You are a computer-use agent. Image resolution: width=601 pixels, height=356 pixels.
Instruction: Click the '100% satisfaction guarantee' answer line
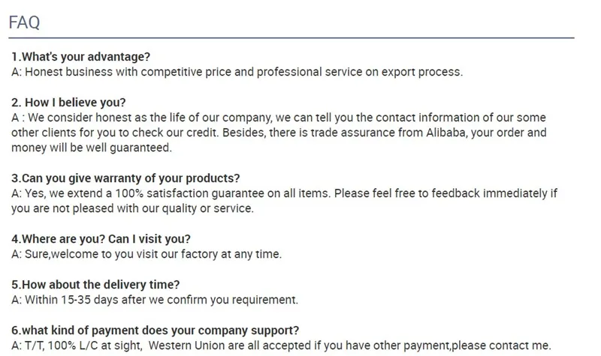click(x=284, y=193)
